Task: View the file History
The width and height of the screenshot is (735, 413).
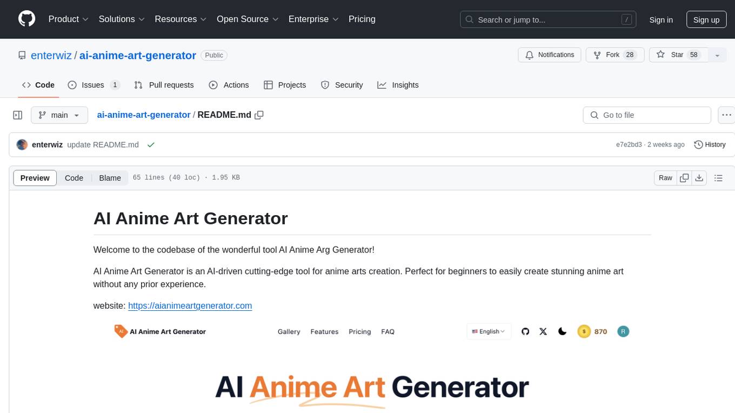Action: click(x=710, y=145)
